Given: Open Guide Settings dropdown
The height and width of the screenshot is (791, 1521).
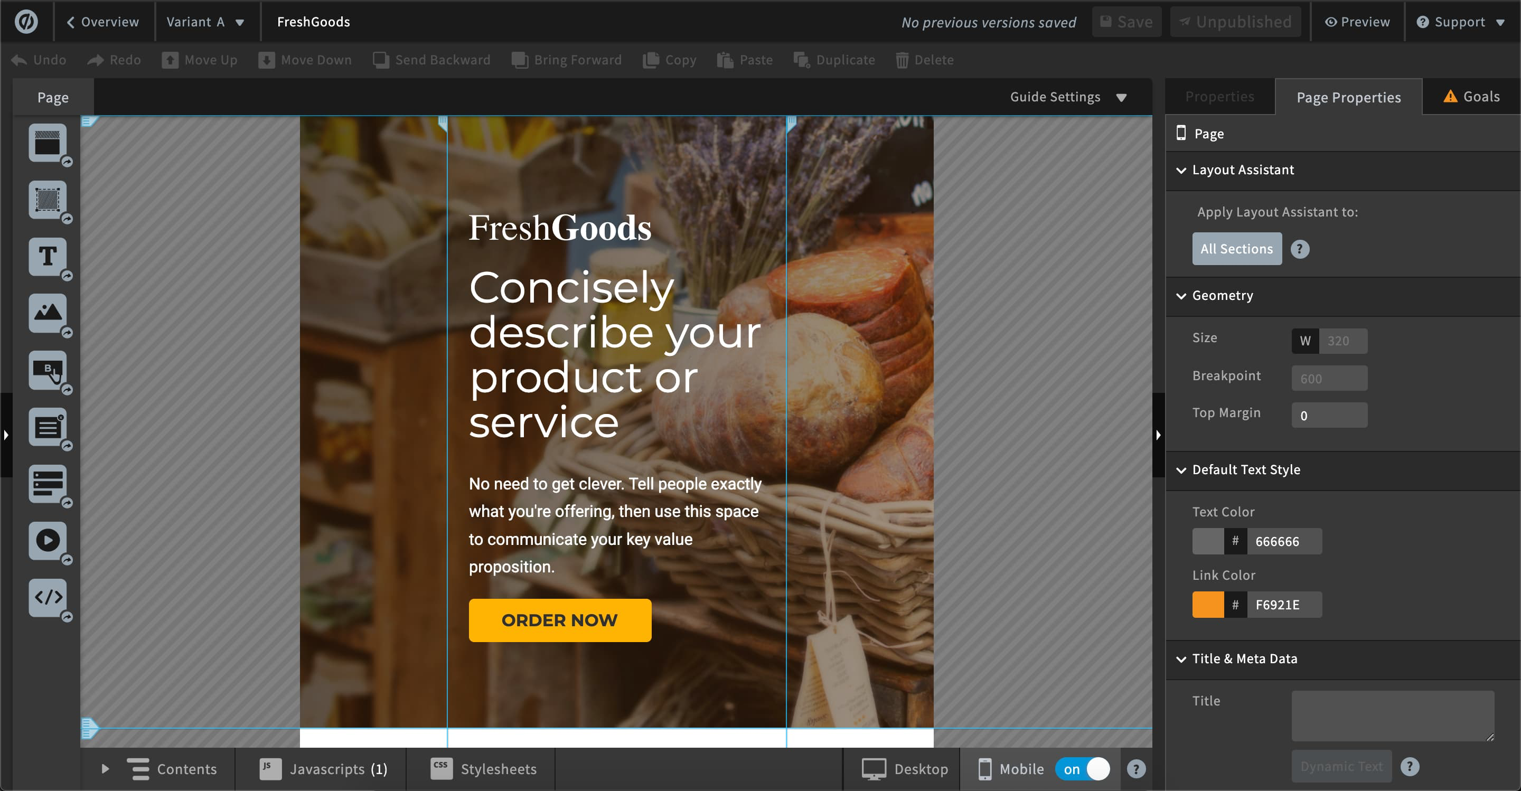Looking at the screenshot, I should point(1067,97).
